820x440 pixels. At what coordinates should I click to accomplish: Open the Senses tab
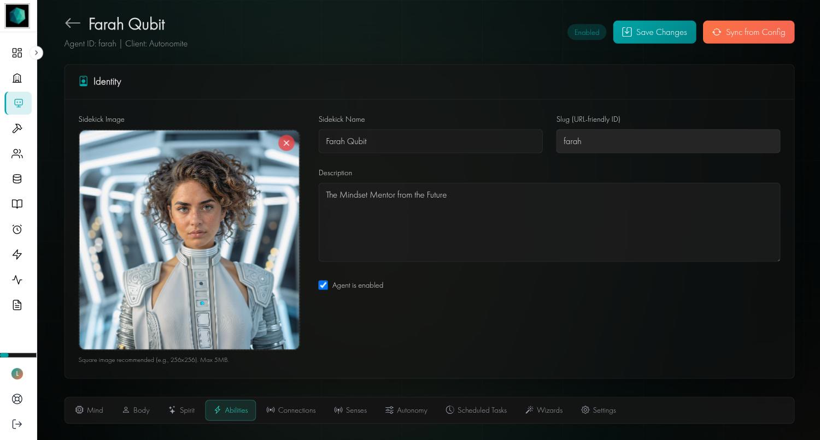point(350,410)
